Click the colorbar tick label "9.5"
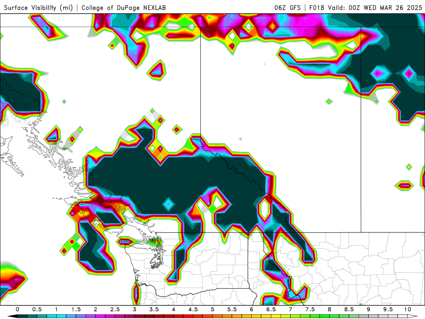 click(388, 309)
